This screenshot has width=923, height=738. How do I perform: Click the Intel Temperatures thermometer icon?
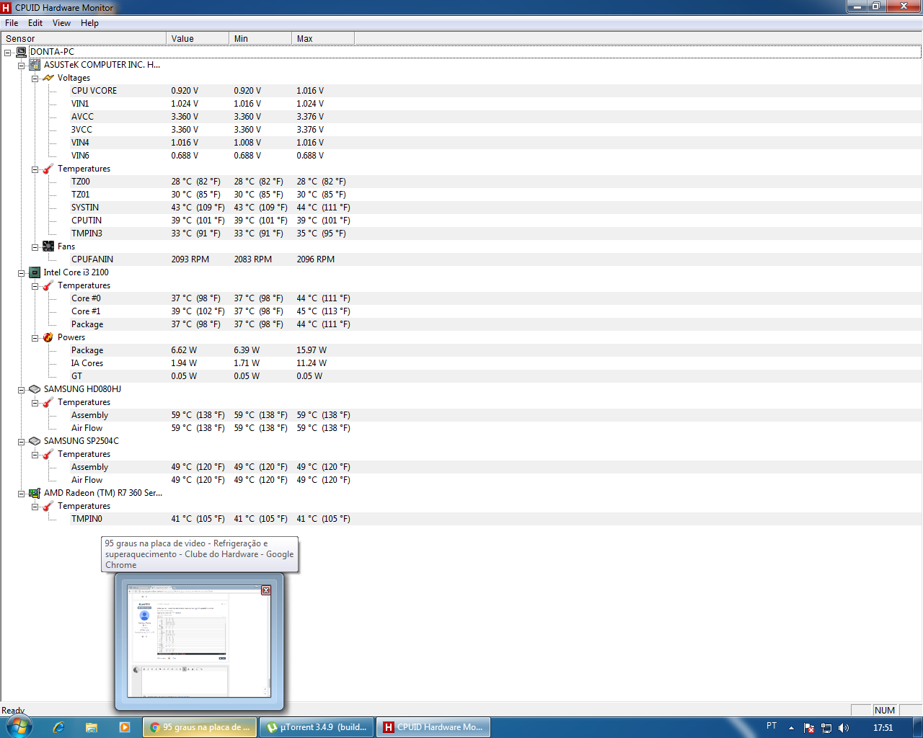48,285
